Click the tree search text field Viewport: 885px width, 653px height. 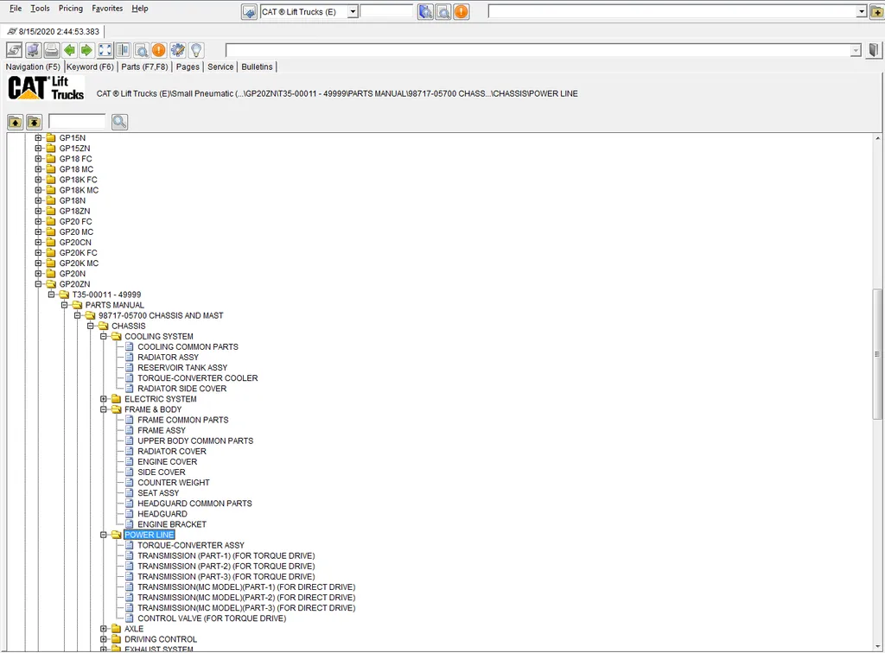[x=77, y=121]
